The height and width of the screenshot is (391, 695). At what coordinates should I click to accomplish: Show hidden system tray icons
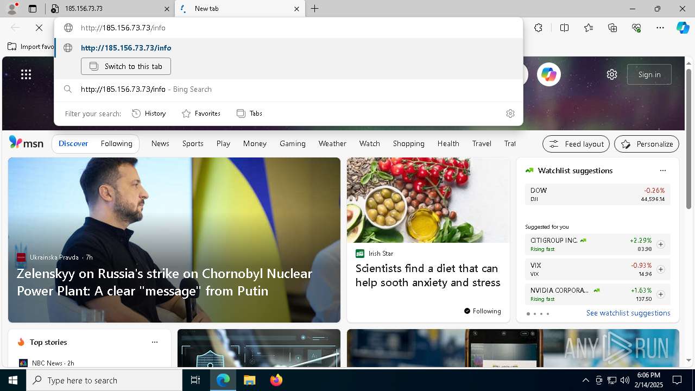point(585,380)
